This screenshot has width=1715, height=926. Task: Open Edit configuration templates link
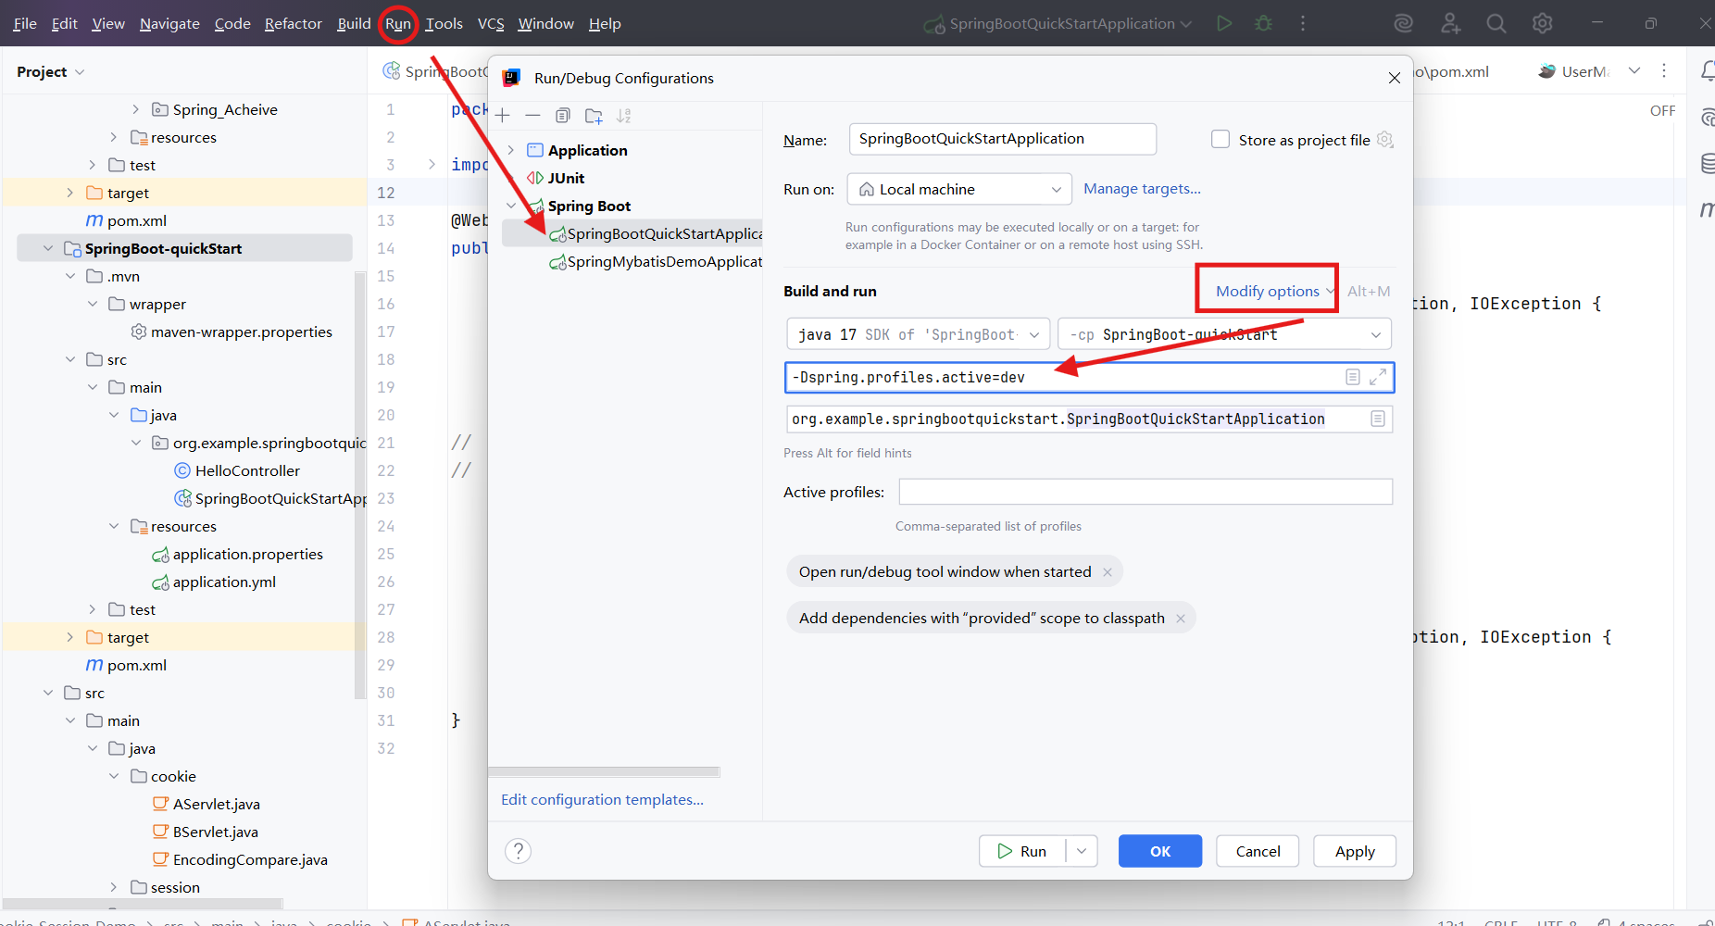tap(602, 799)
